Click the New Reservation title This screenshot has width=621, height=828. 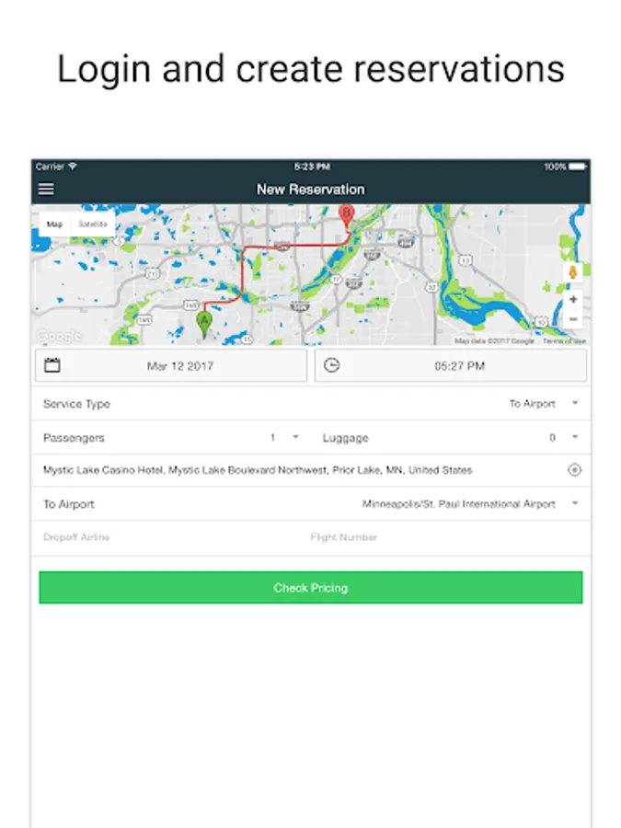[311, 189]
